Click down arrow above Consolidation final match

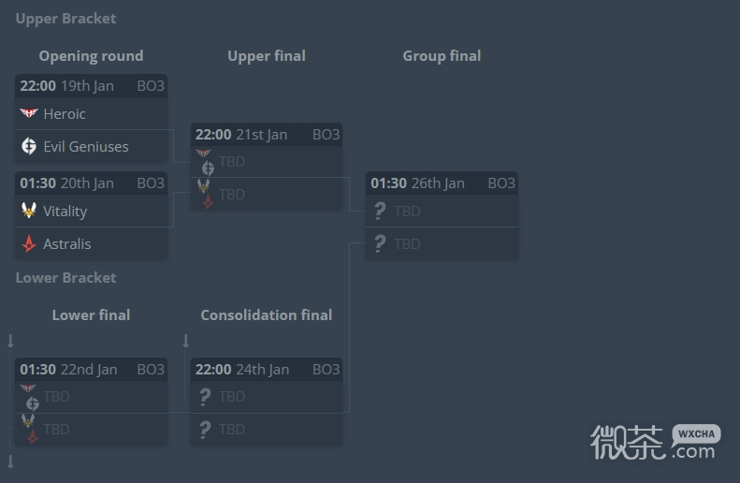click(x=186, y=341)
